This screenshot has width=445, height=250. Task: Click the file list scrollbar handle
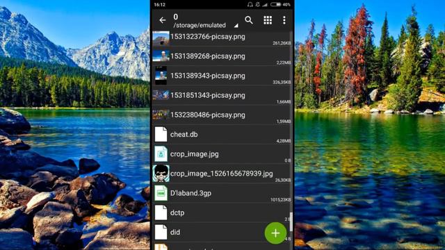pos(291,222)
